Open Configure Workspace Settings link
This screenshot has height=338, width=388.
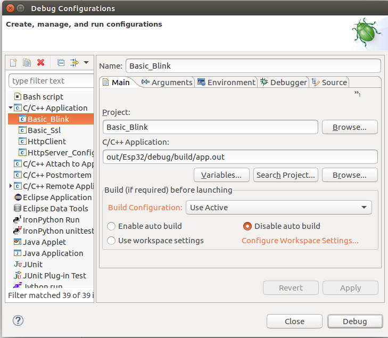click(300, 241)
